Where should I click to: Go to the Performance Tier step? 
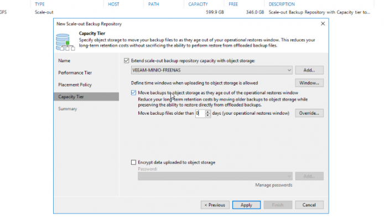tap(75, 73)
